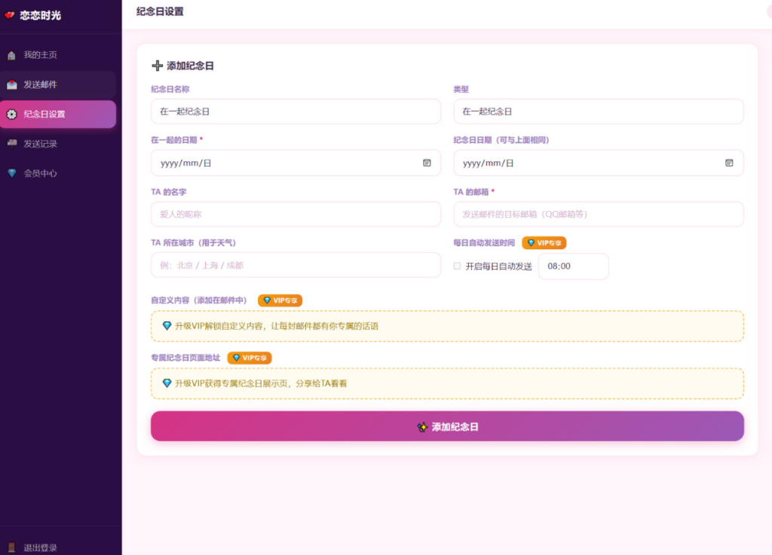Open 会员中心 in sidebar
Viewport: 772px width, 555px height.
pyautogui.click(x=58, y=173)
